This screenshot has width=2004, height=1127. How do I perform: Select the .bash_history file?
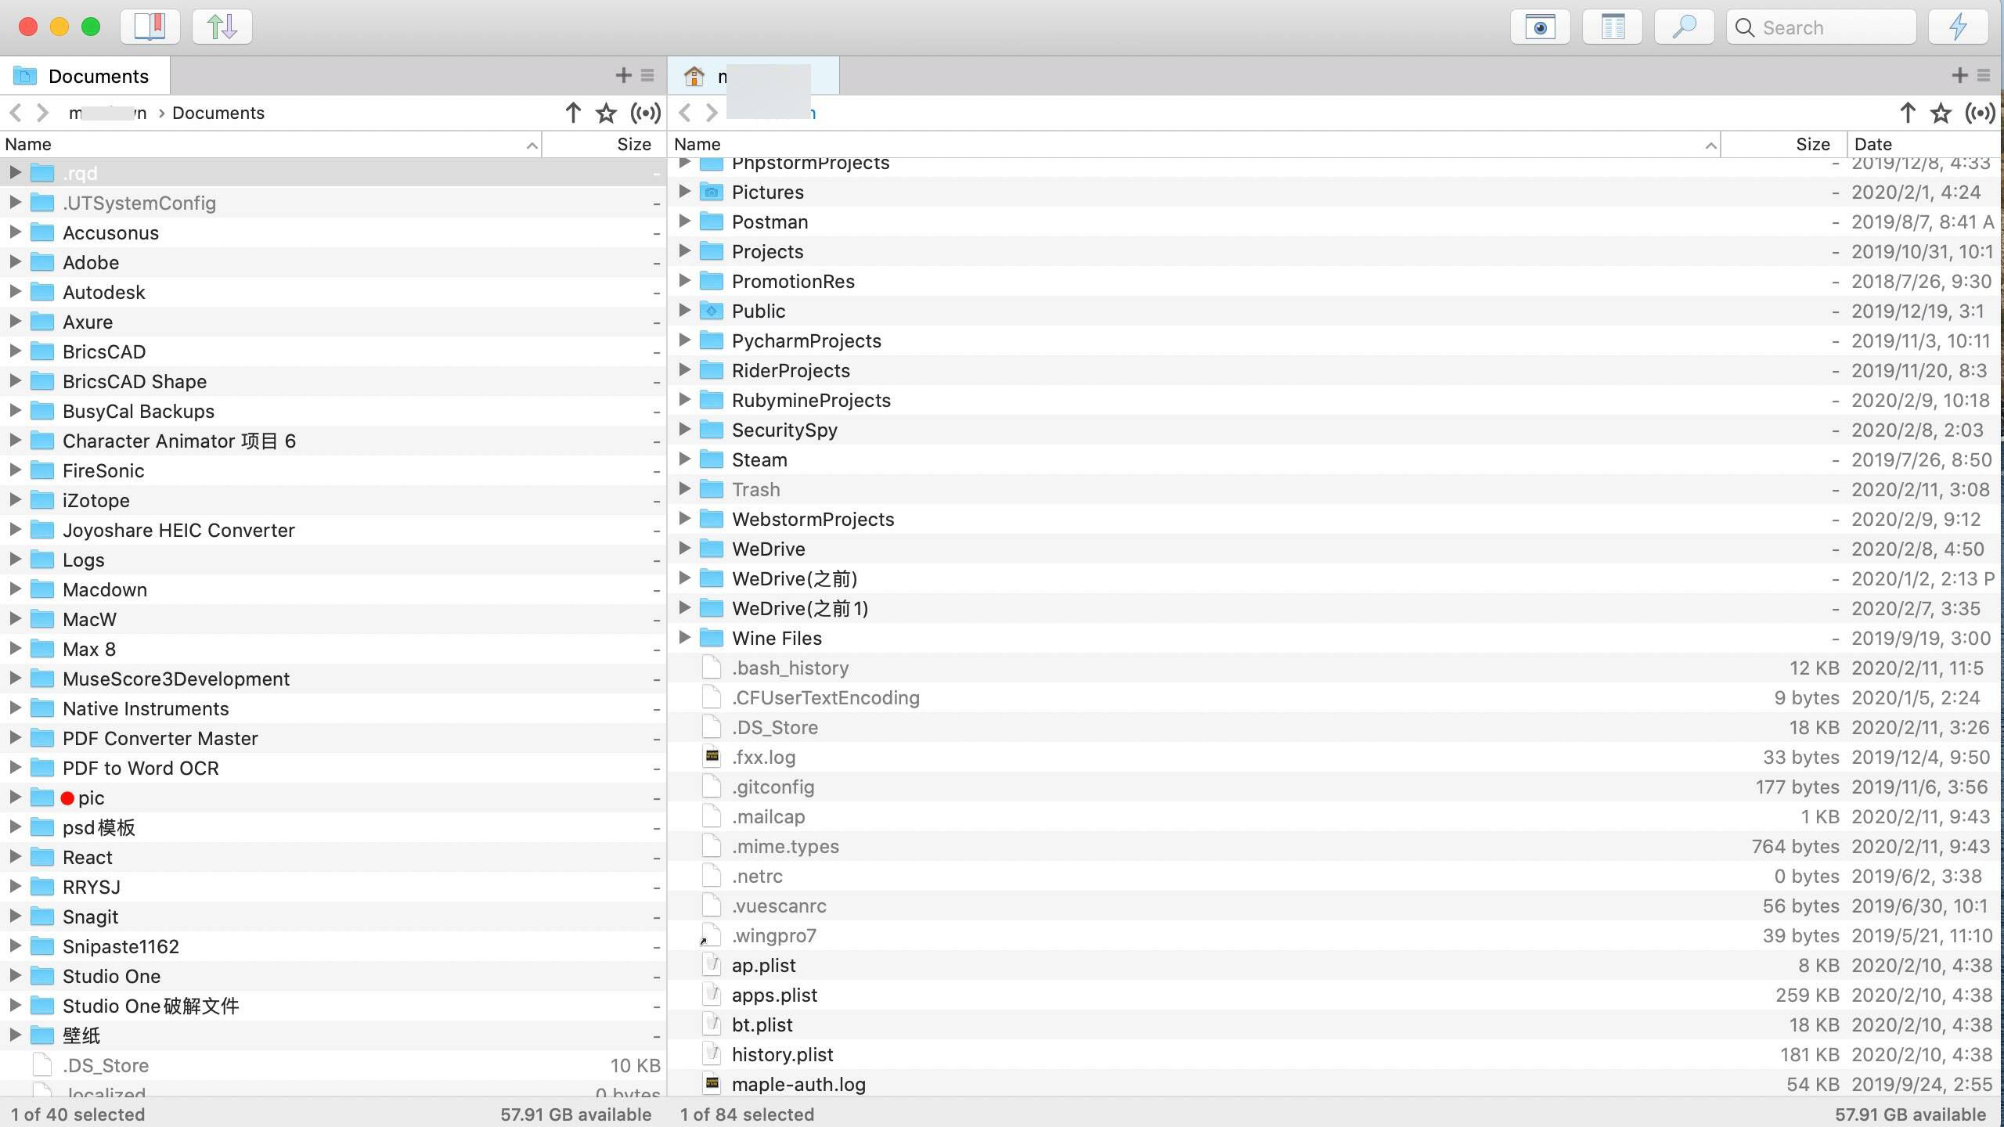click(x=1334, y=668)
